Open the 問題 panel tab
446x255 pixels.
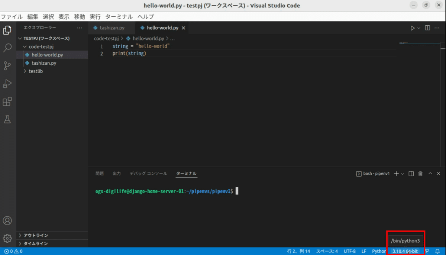point(100,174)
